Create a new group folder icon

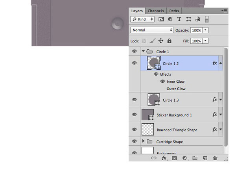pos(195,158)
